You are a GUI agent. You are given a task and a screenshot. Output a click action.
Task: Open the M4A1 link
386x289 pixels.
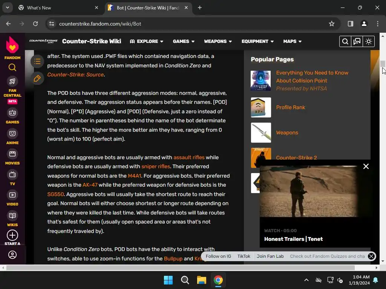tap(135, 176)
